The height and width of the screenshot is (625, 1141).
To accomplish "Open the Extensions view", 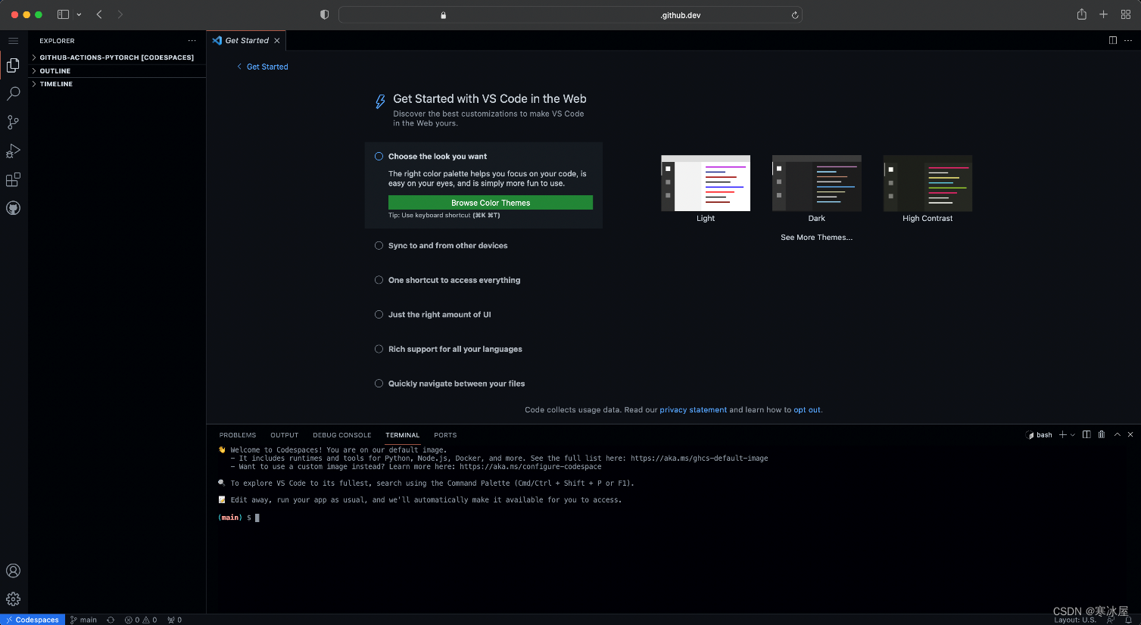I will click(x=13, y=179).
